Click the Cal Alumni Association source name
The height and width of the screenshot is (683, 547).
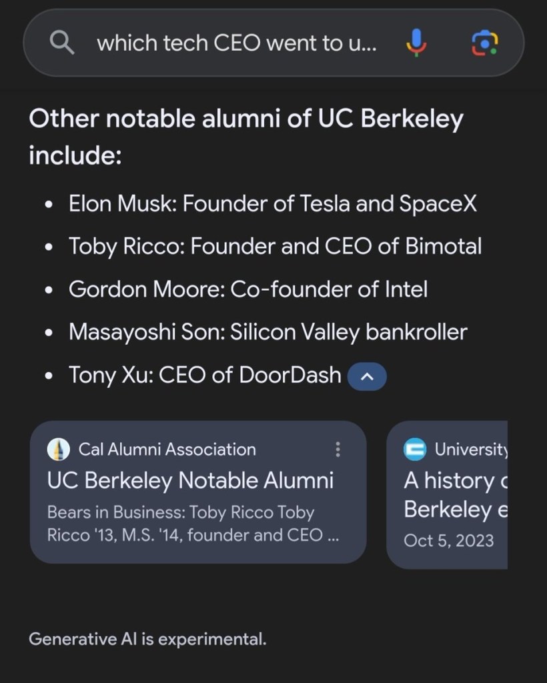point(167,450)
